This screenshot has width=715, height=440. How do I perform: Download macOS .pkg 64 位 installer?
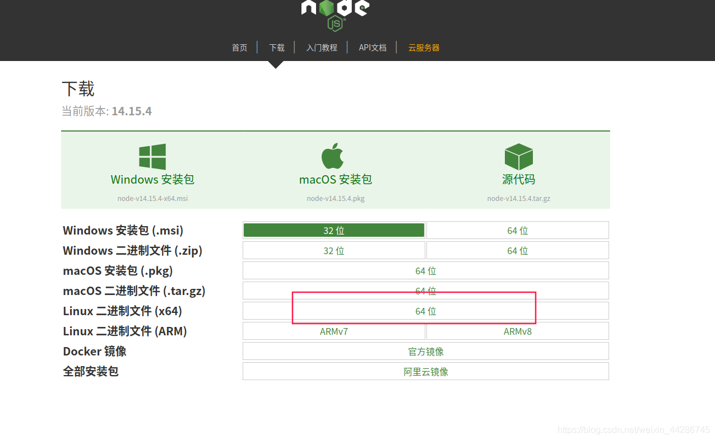[x=426, y=270]
